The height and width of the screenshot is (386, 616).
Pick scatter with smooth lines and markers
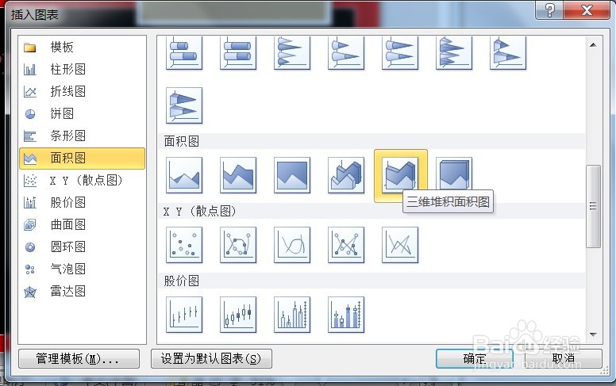(x=238, y=245)
